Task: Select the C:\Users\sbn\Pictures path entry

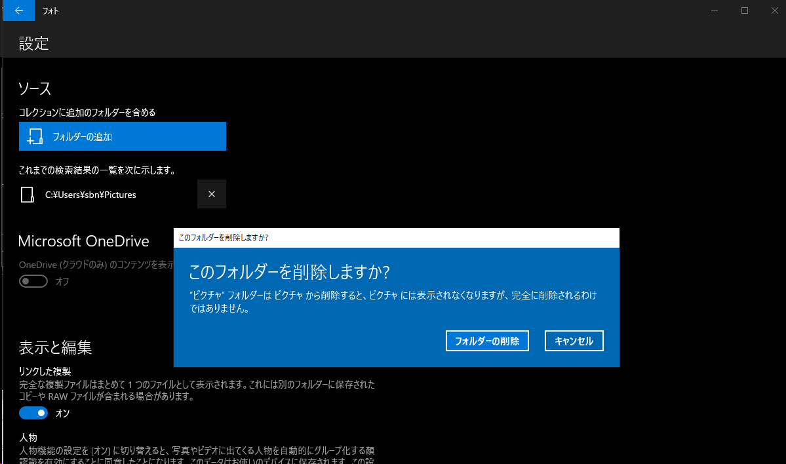Action: [x=90, y=195]
